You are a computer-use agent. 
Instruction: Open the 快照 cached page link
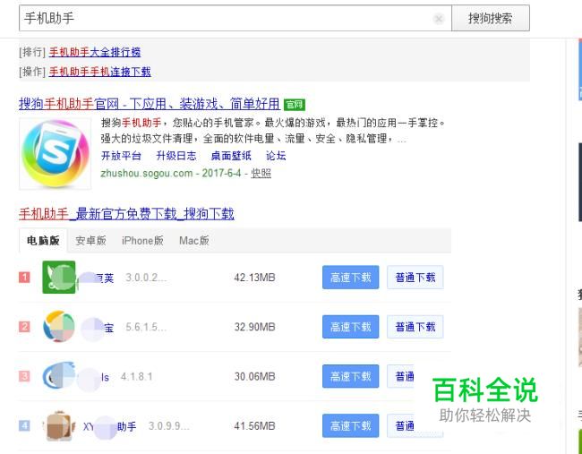261,174
